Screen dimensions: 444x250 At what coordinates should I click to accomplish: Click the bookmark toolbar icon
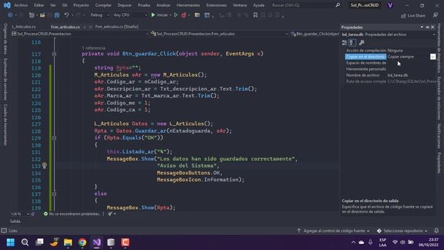point(255,15)
